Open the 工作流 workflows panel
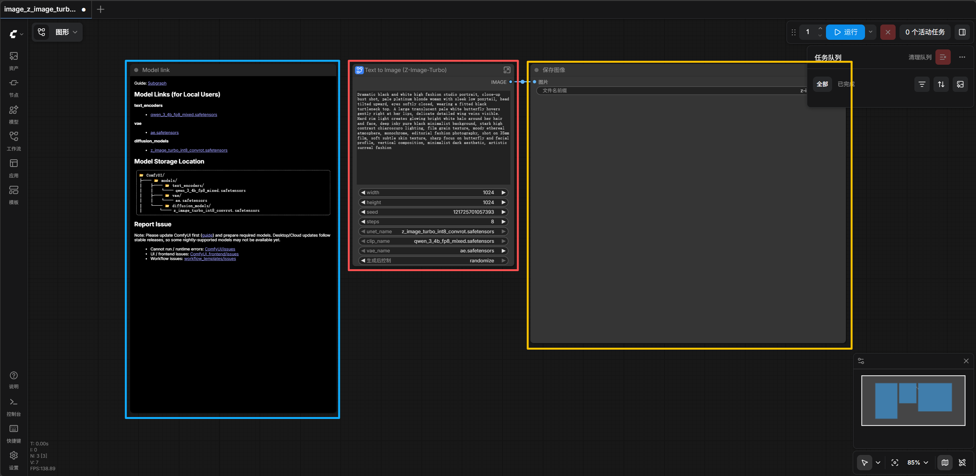Viewport: 976px width, 476px height. (x=14, y=141)
